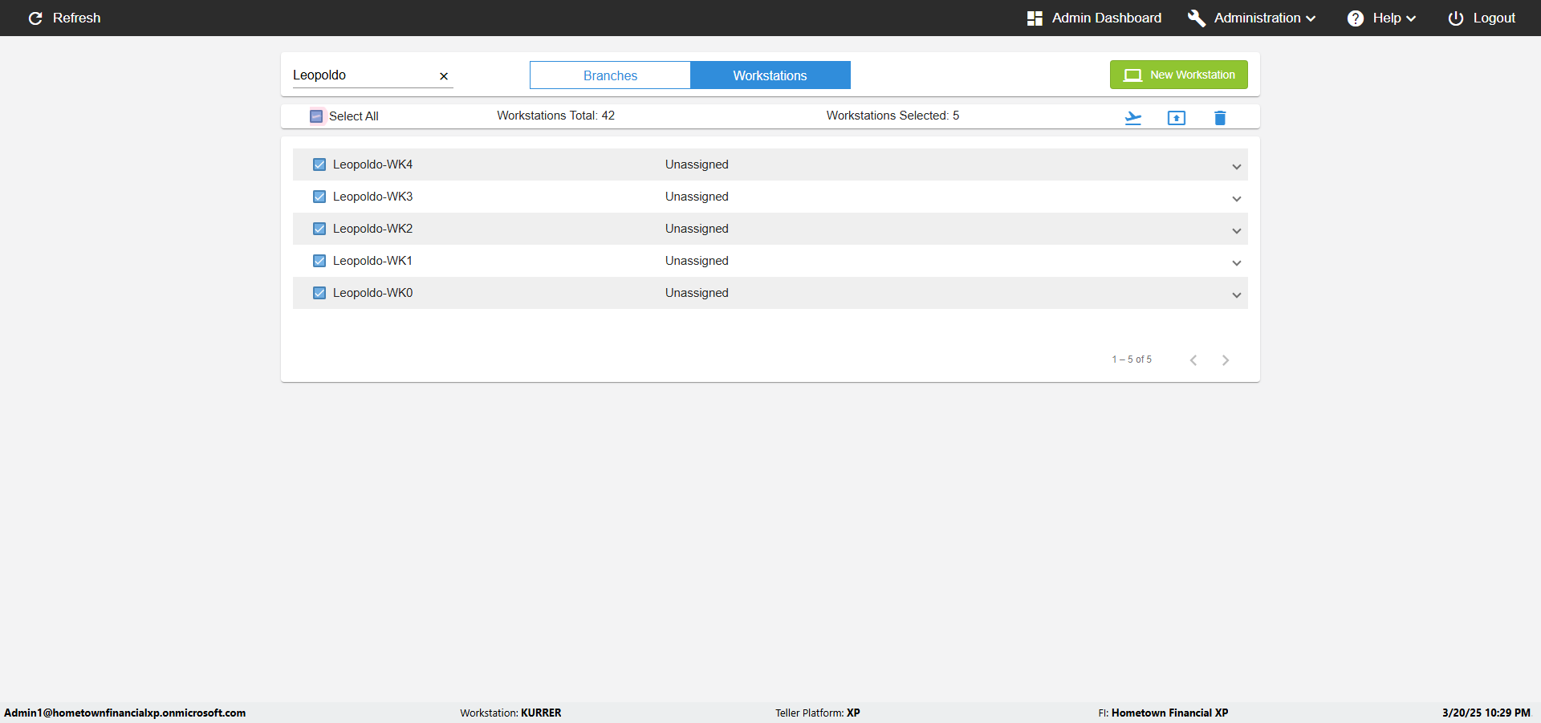Click the Admin1 email in the status bar
The width and height of the screenshot is (1541, 723).
pos(125,713)
